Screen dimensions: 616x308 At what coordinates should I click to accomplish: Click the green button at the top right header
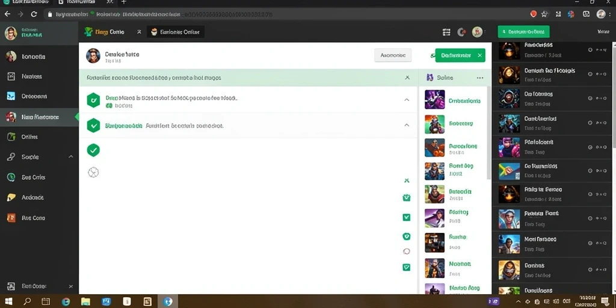pyautogui.click(x=523, y=32)
